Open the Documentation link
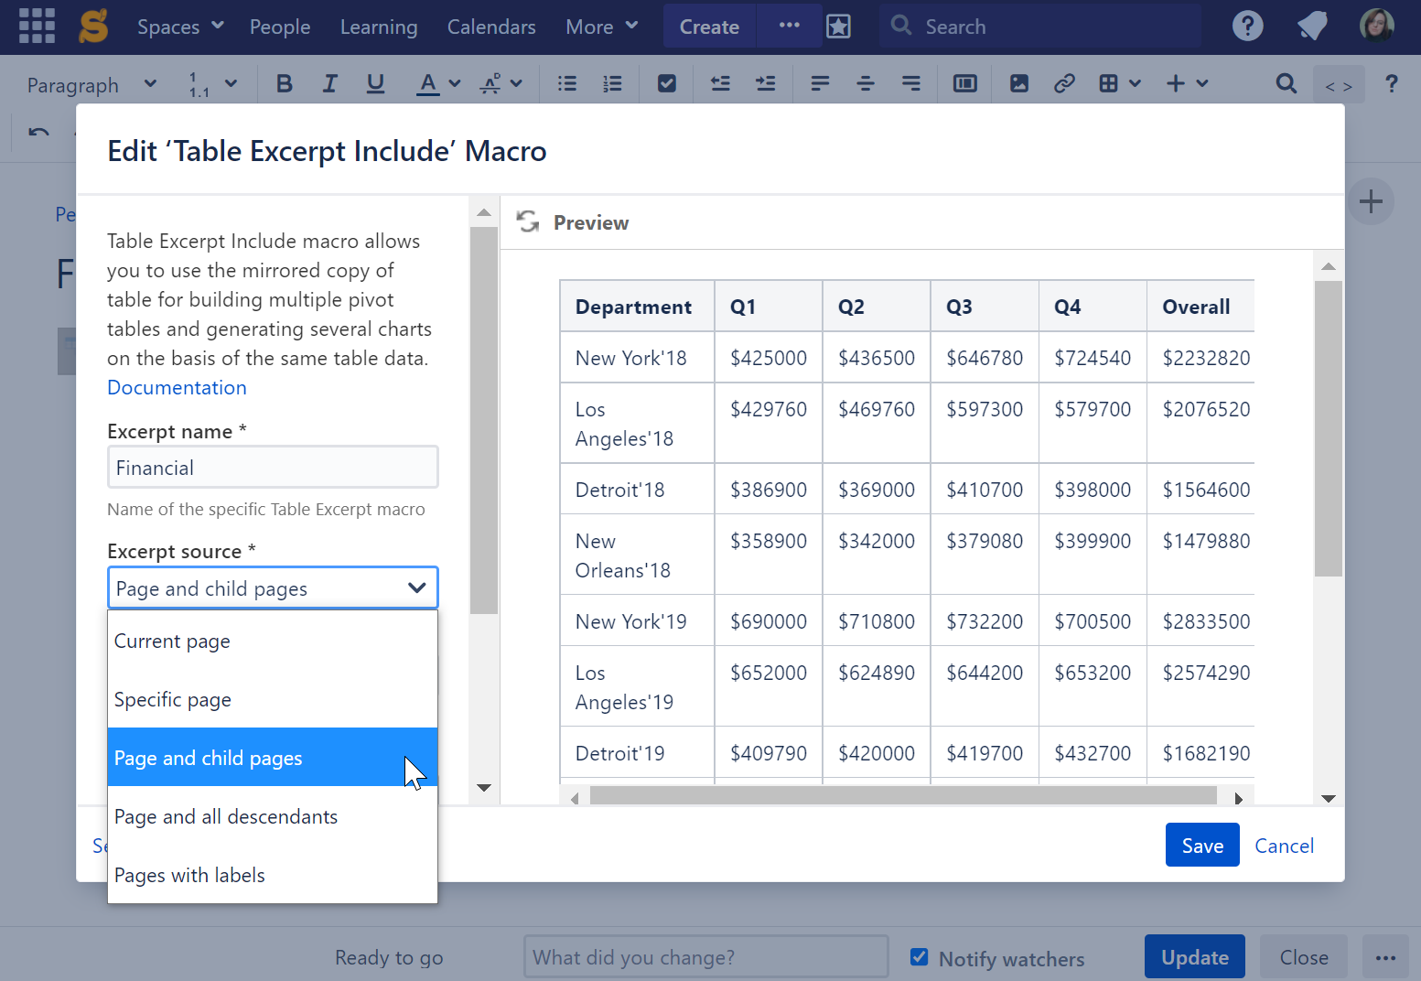Screen dimensions: 1421x981 177,387
